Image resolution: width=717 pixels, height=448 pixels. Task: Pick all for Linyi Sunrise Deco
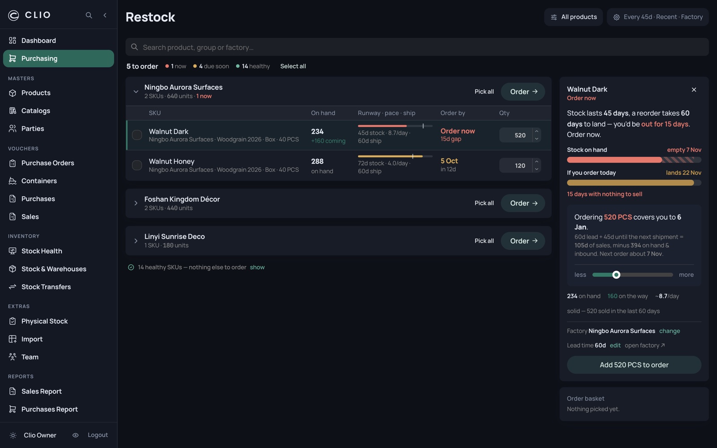484,241
